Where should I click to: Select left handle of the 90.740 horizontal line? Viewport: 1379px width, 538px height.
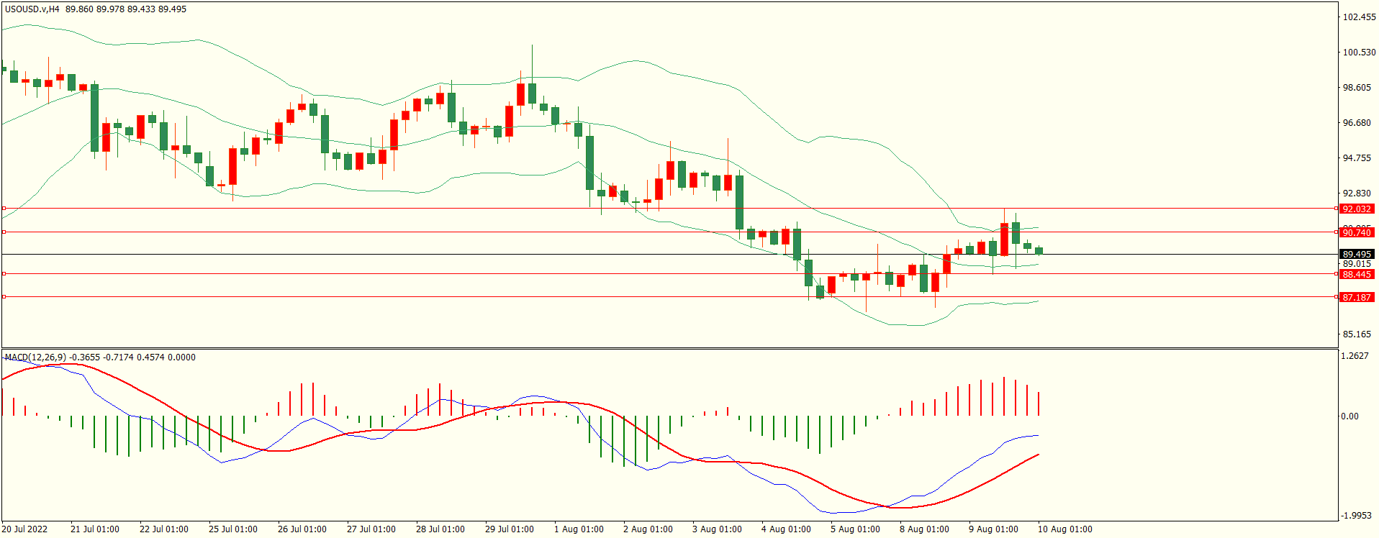tap(4, 232)
